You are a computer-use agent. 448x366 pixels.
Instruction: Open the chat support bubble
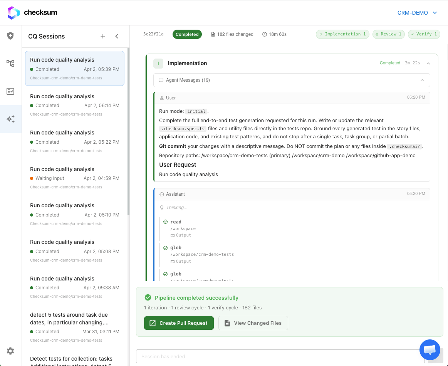(x=430, y=350)
